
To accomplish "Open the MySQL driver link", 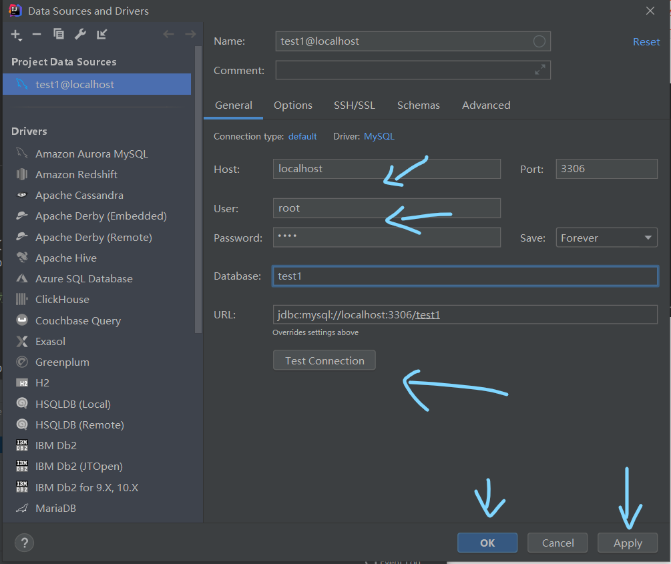I will pos(379,136).
